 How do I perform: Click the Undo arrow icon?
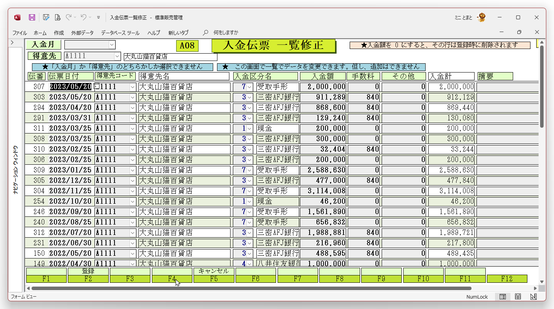click(x=84, y=17)
